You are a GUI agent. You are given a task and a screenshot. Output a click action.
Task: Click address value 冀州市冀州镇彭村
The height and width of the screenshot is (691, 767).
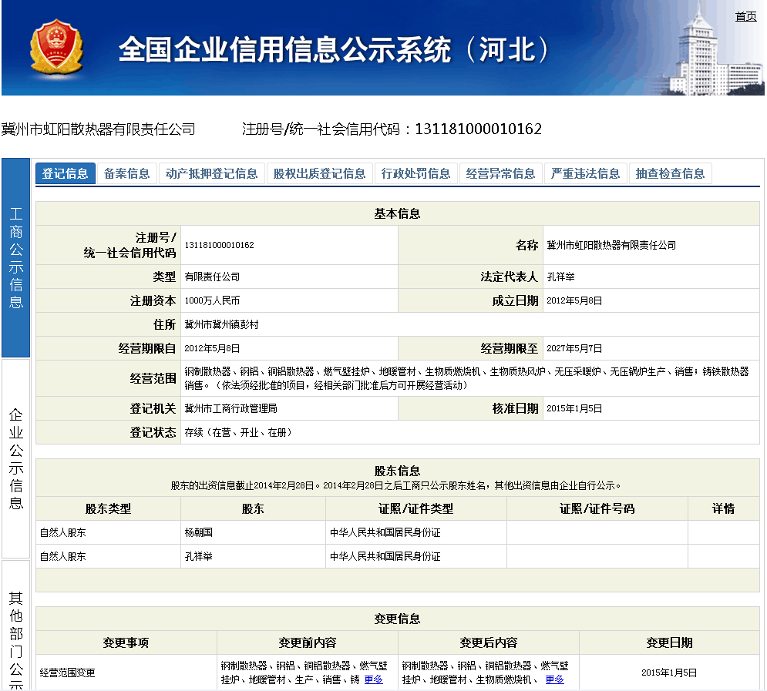221,325
